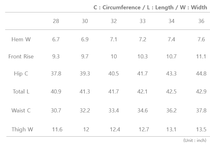Viewport: 210px width, 145px height.
Task: Click the Waist C value 37.8
Action: [x=201, y=111]
